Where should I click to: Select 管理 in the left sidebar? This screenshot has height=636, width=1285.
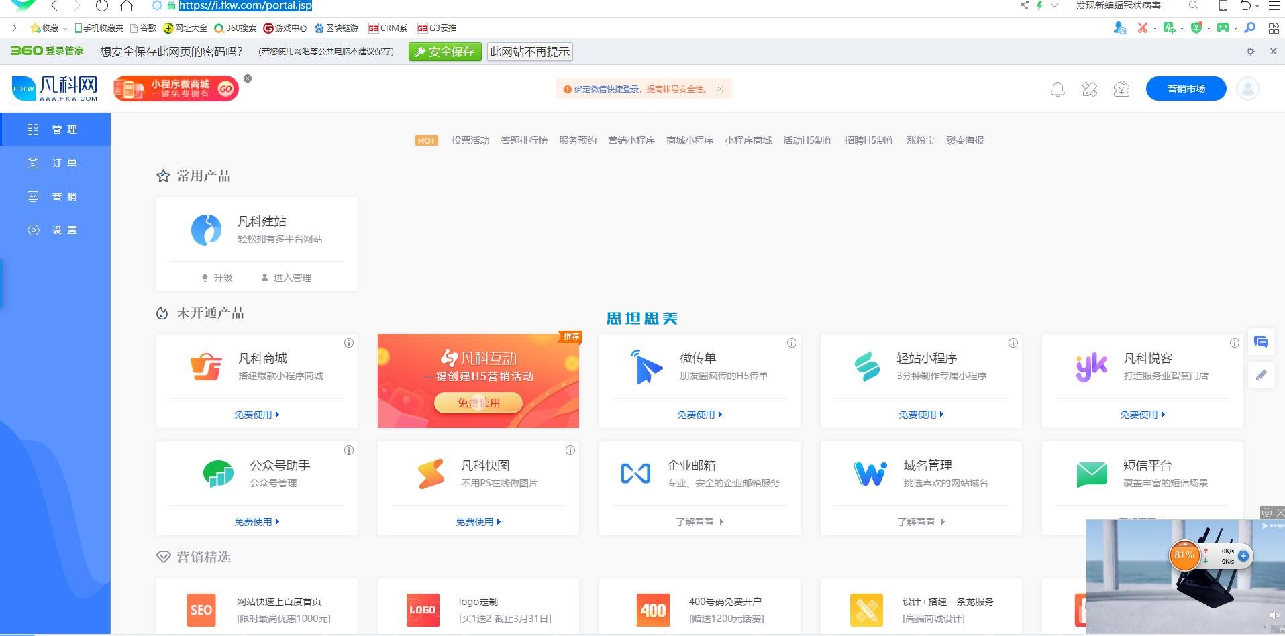point(55,129)
